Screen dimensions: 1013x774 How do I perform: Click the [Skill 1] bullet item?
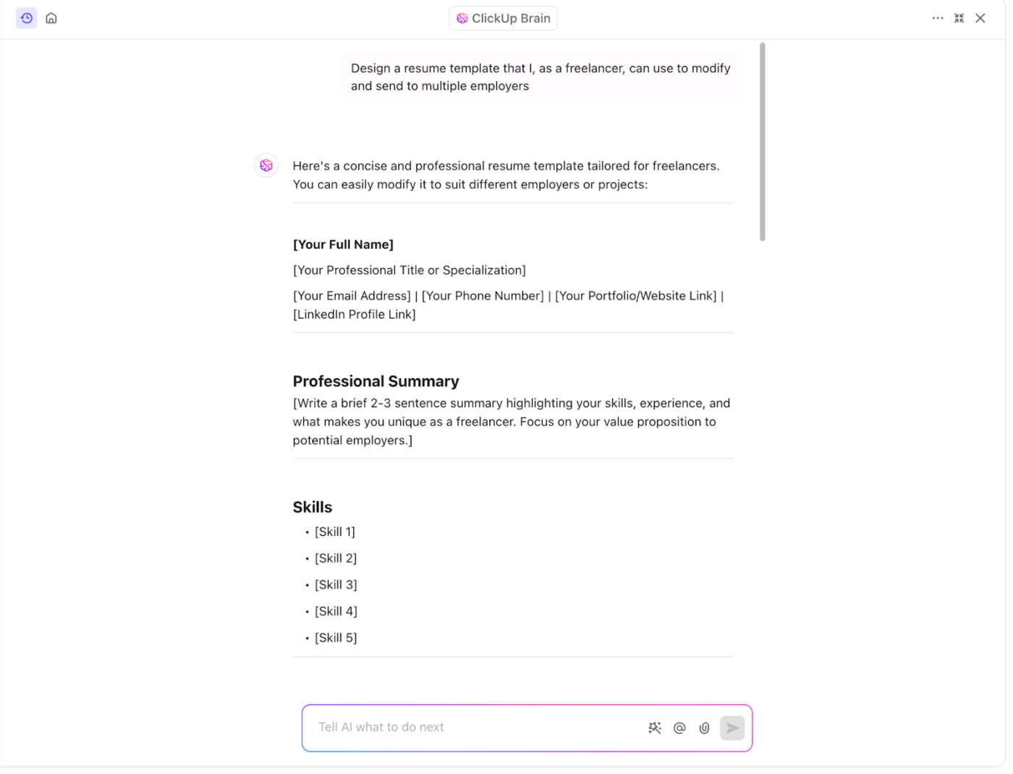tap(335, 532)
